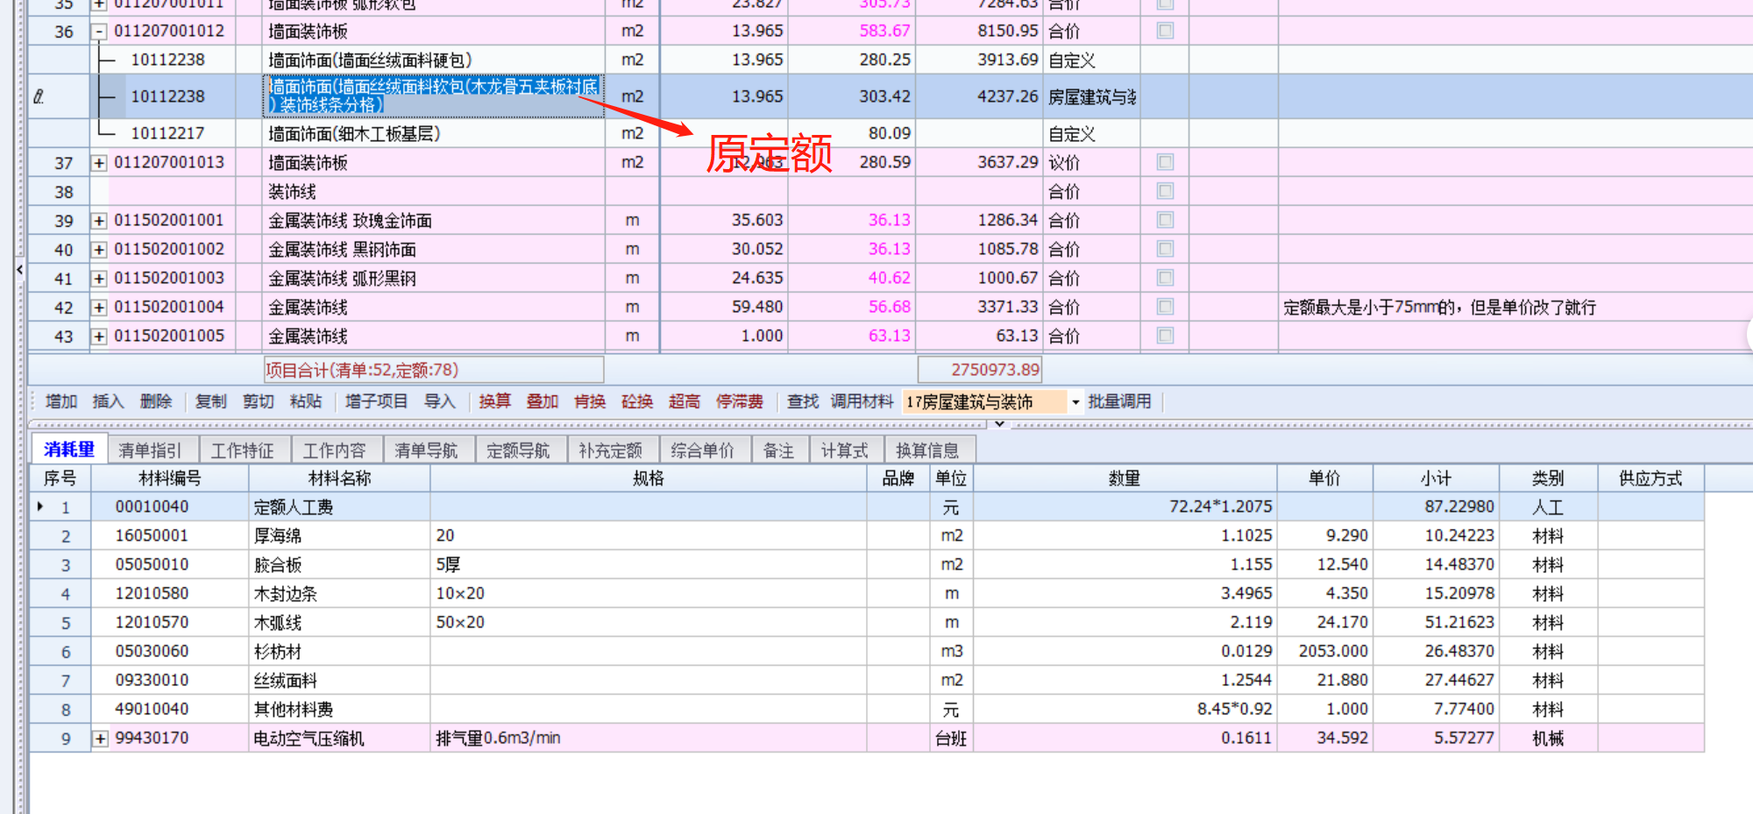Tick the checkbox in row 43
Image resolution: width=1753 pixels, height=814 pixels.
[x=1165, y=336]
